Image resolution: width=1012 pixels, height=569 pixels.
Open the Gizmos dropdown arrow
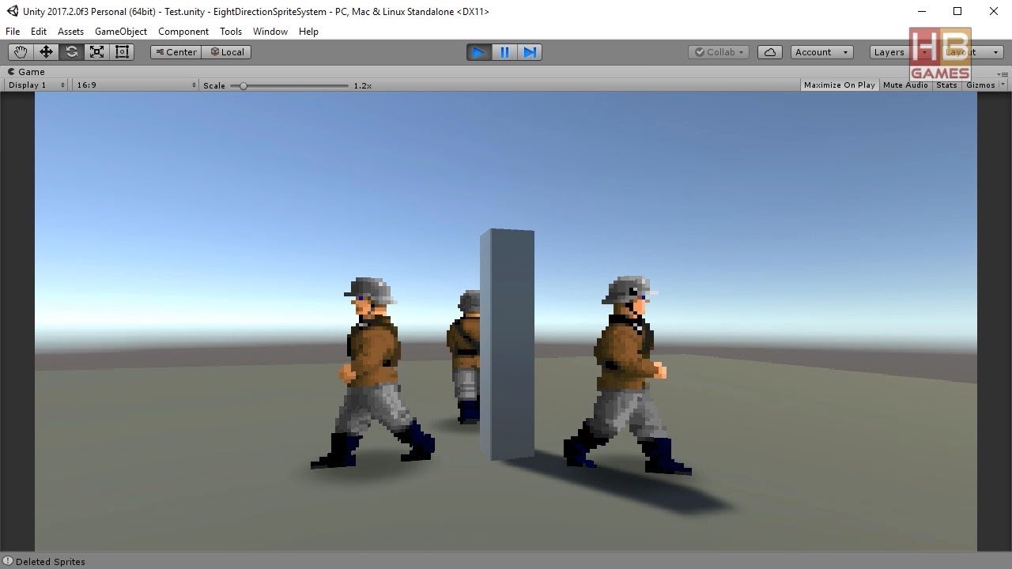point(1003,85)
